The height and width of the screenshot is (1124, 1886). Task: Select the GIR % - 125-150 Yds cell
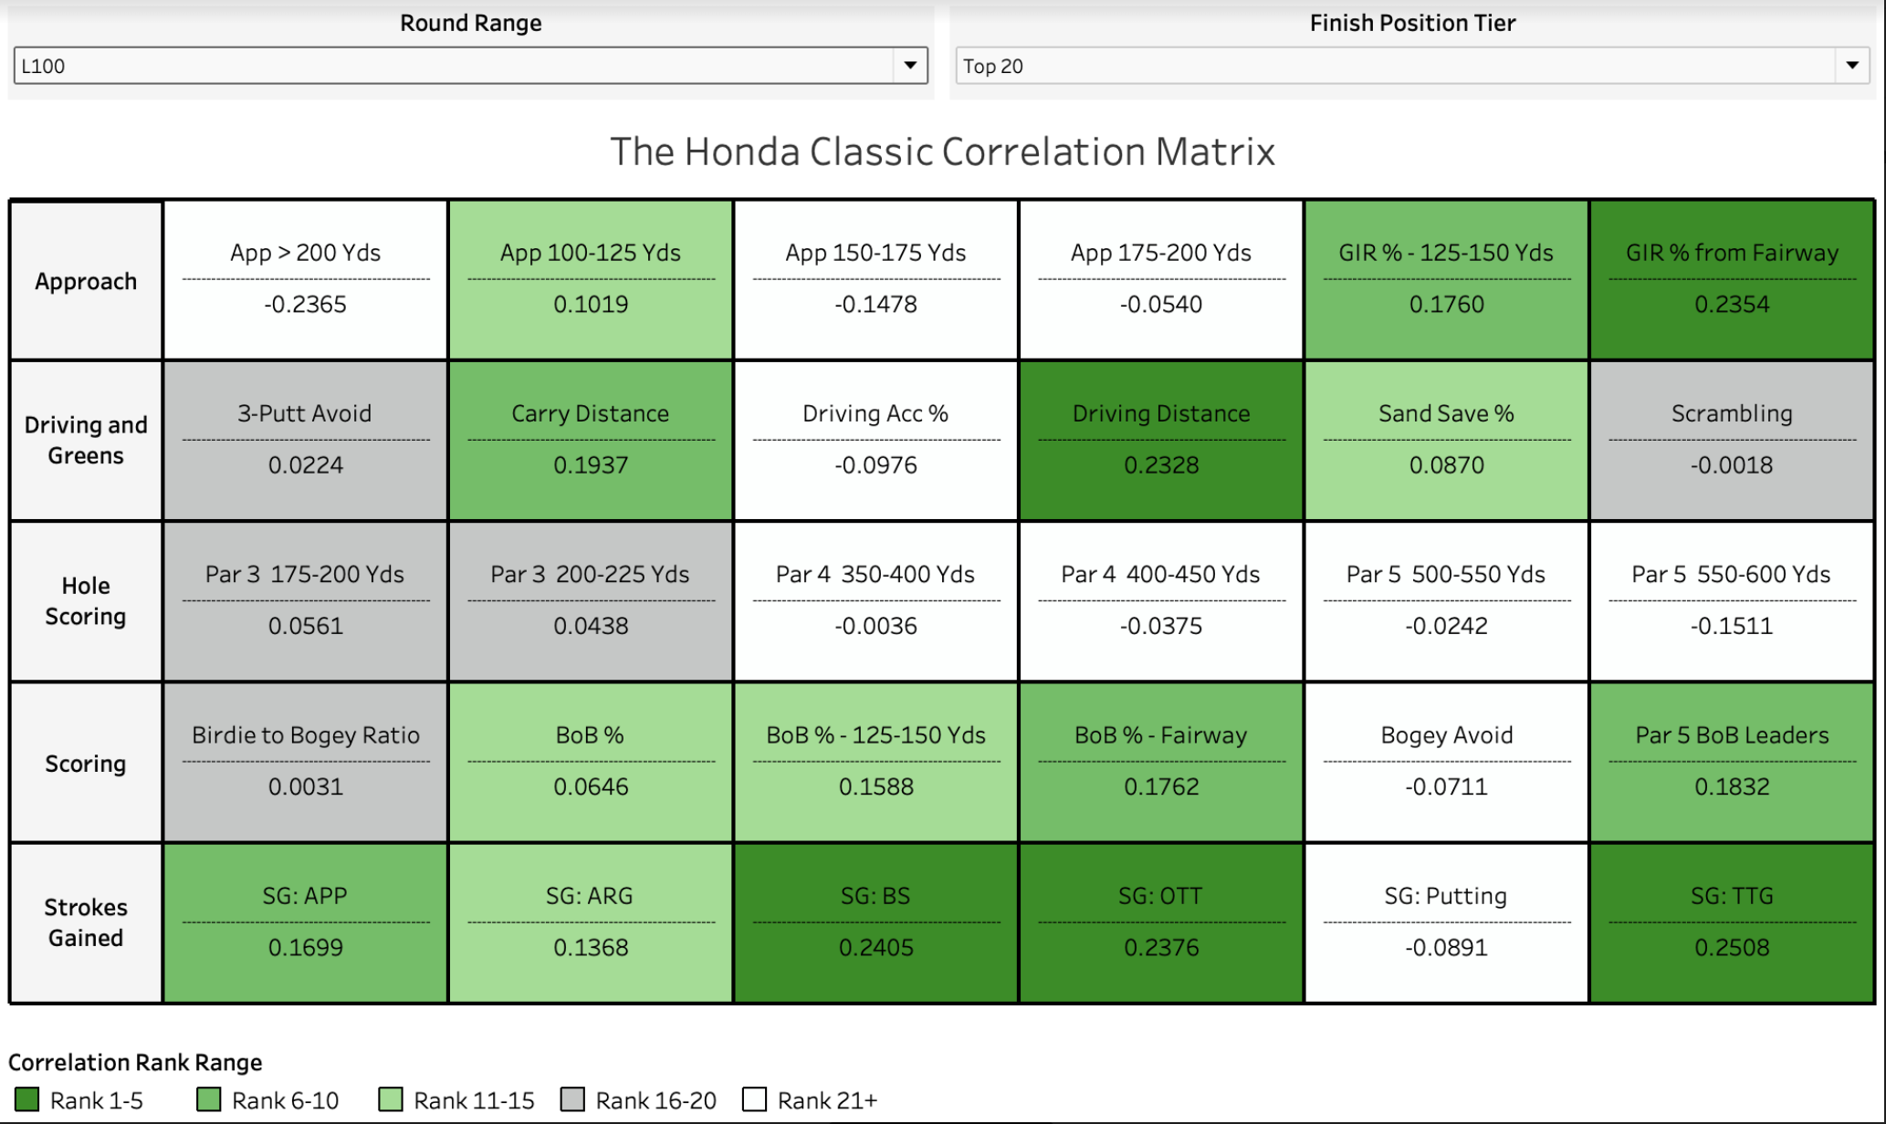tap(1447, 280)
